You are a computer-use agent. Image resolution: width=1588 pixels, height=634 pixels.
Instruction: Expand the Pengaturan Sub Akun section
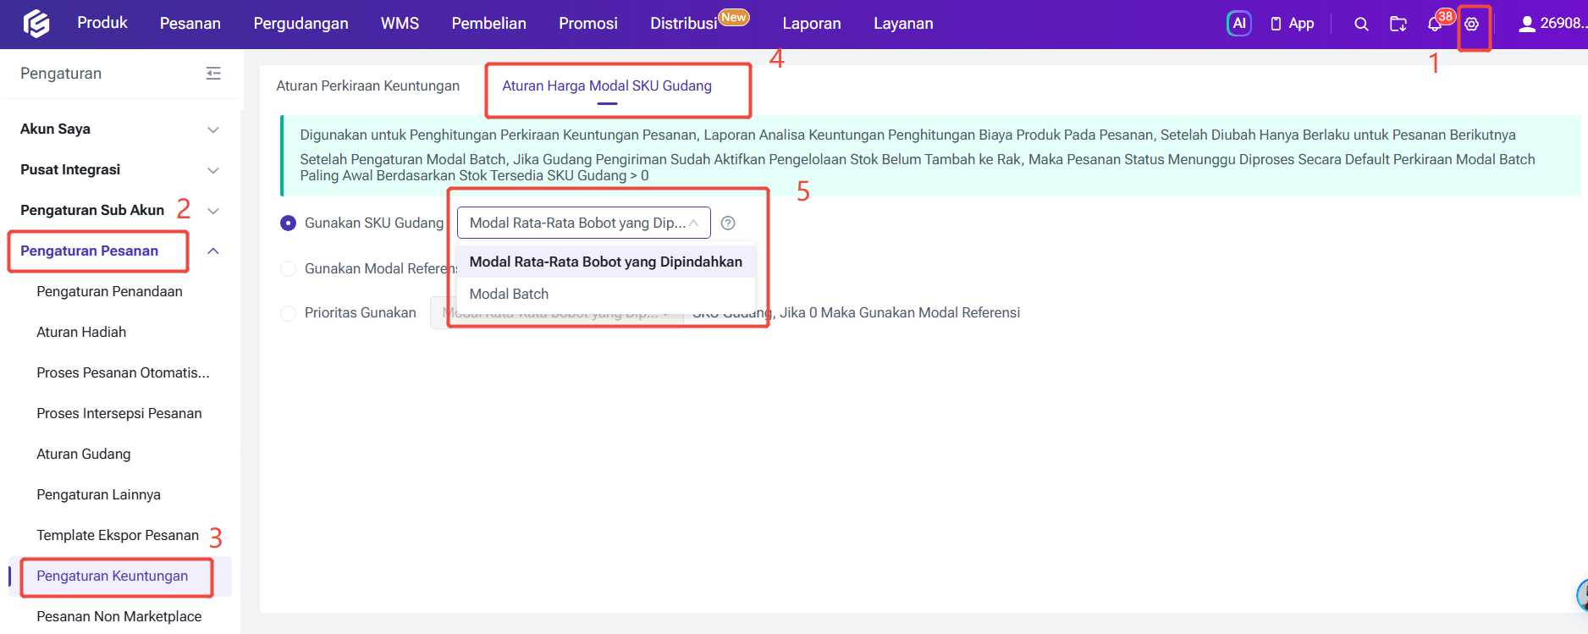click(x=213, y=211)
